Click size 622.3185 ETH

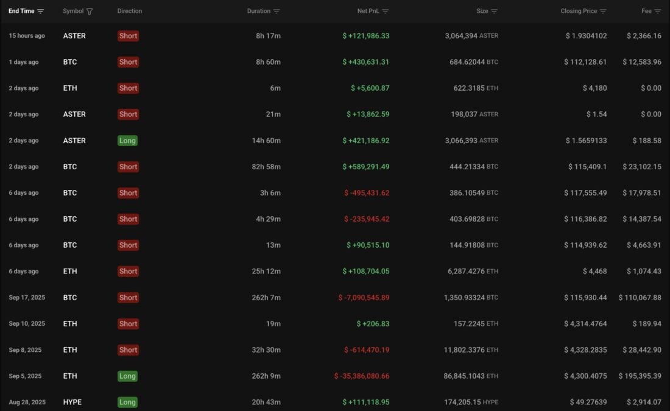pos(476,88)
